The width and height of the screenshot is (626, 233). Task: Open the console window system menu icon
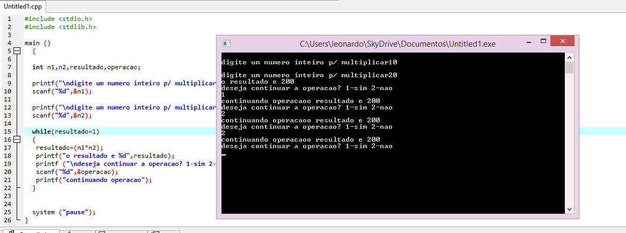(x=227, y=43)
